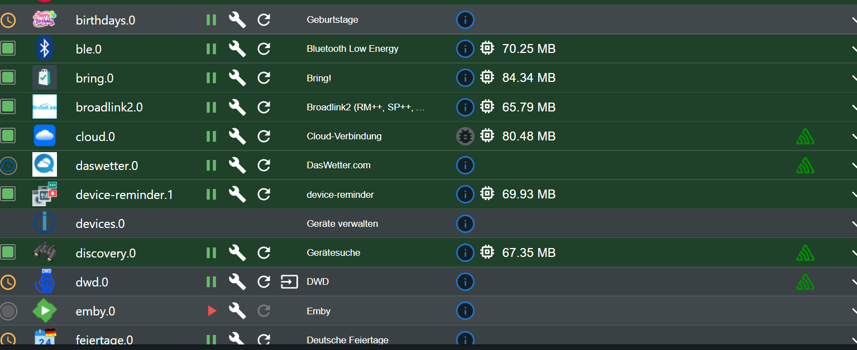This screenshot has width=857, height=350.
Task: Click info icon for broadlink2.0
Action: coord(465,107)
